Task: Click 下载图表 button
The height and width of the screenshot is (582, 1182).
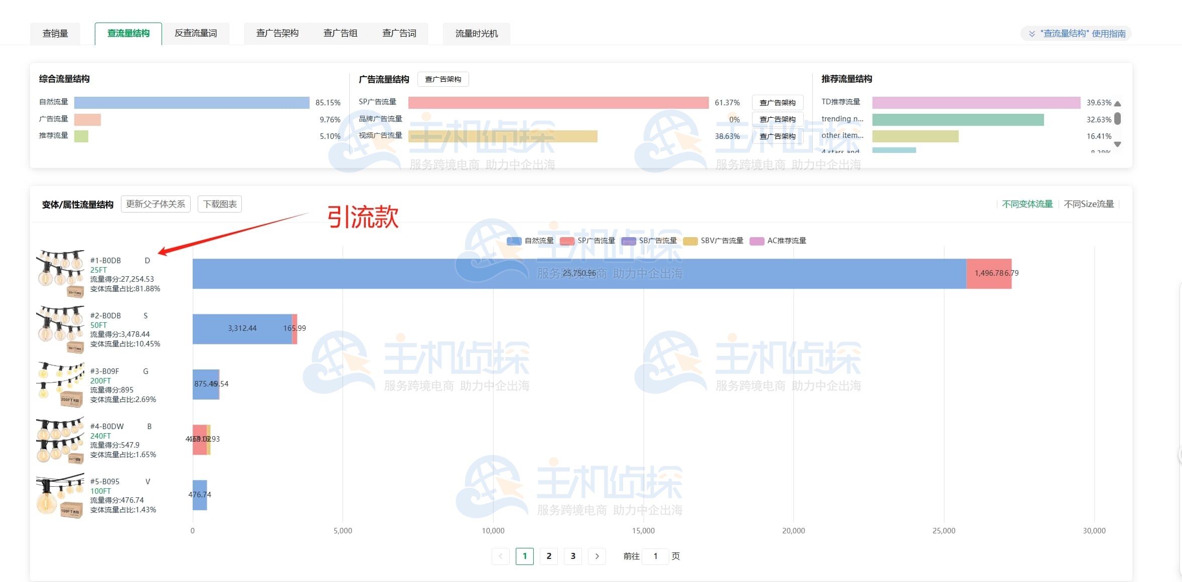Action: [x=220, y=204]
